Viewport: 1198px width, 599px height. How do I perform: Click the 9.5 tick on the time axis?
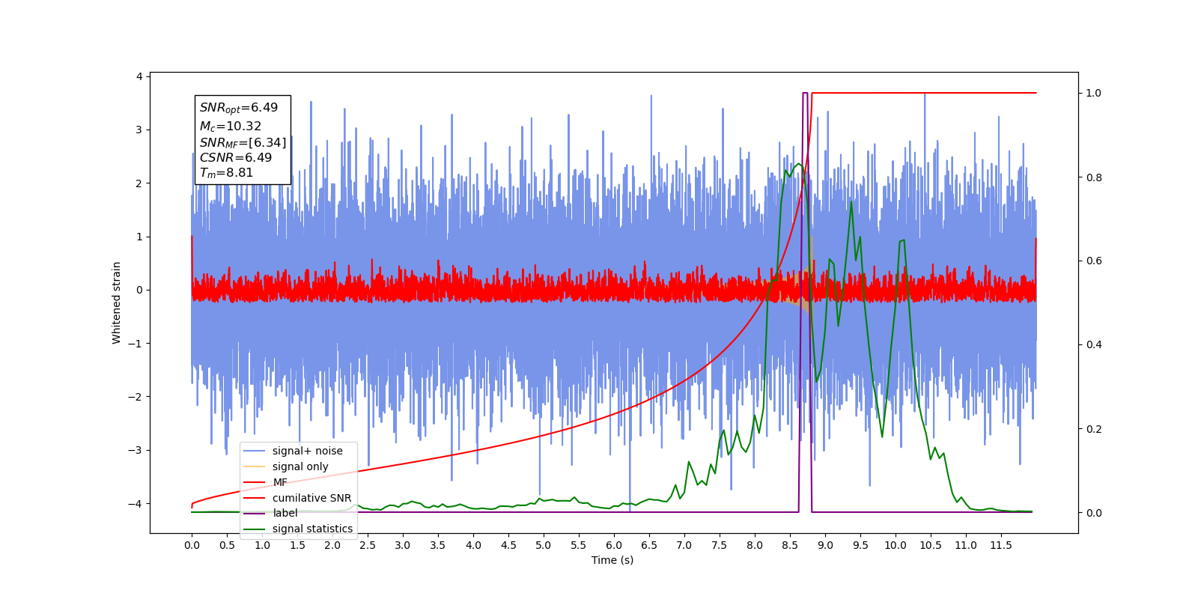click(x=860, y=545)
